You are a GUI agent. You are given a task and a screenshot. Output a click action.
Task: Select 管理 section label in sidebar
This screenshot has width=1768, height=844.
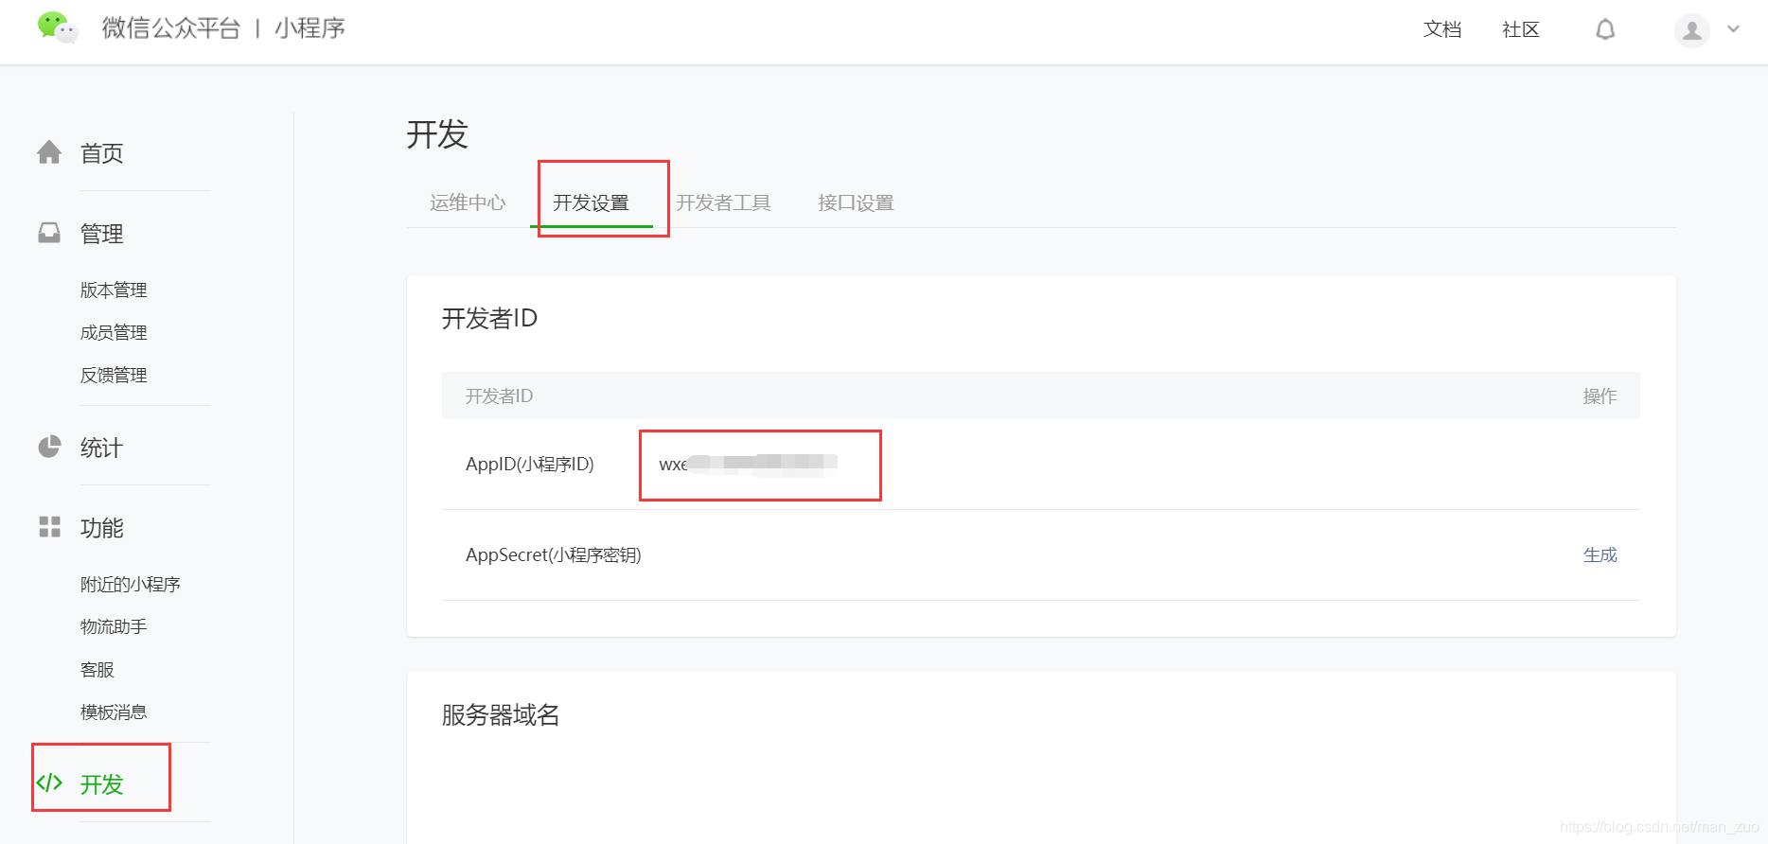[102, 234]
